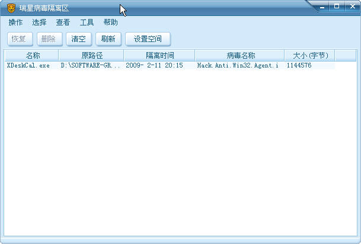Click the Hack.Anti.Win32.Agent.i virus name

[x=238, y=65]
